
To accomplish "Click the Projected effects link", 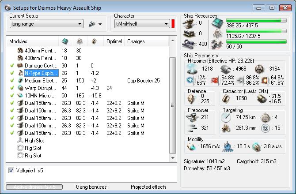I will pos(148,187).
